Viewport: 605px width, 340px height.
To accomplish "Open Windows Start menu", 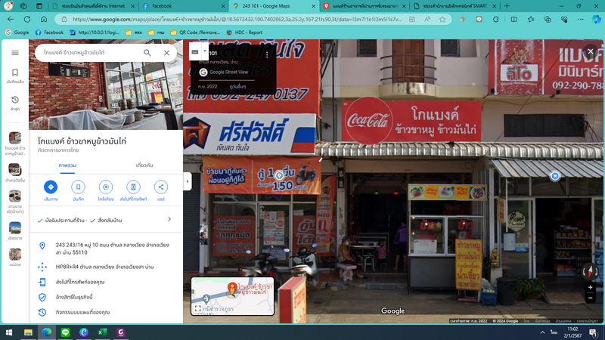I will tap(9, 332).
